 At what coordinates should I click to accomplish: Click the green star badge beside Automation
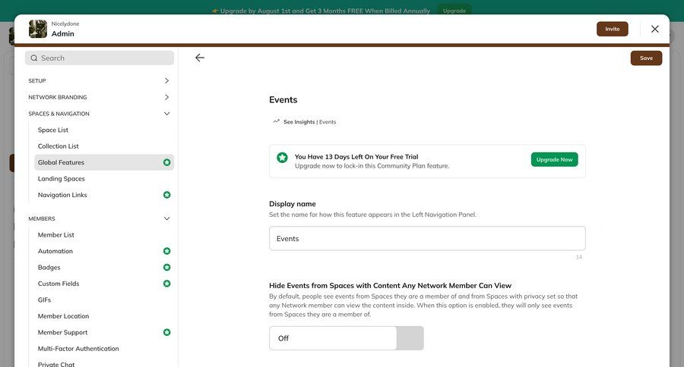(166, 251)
